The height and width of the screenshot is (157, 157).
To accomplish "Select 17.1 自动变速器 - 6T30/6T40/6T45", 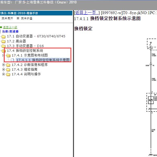I will (x=36, y=36).
